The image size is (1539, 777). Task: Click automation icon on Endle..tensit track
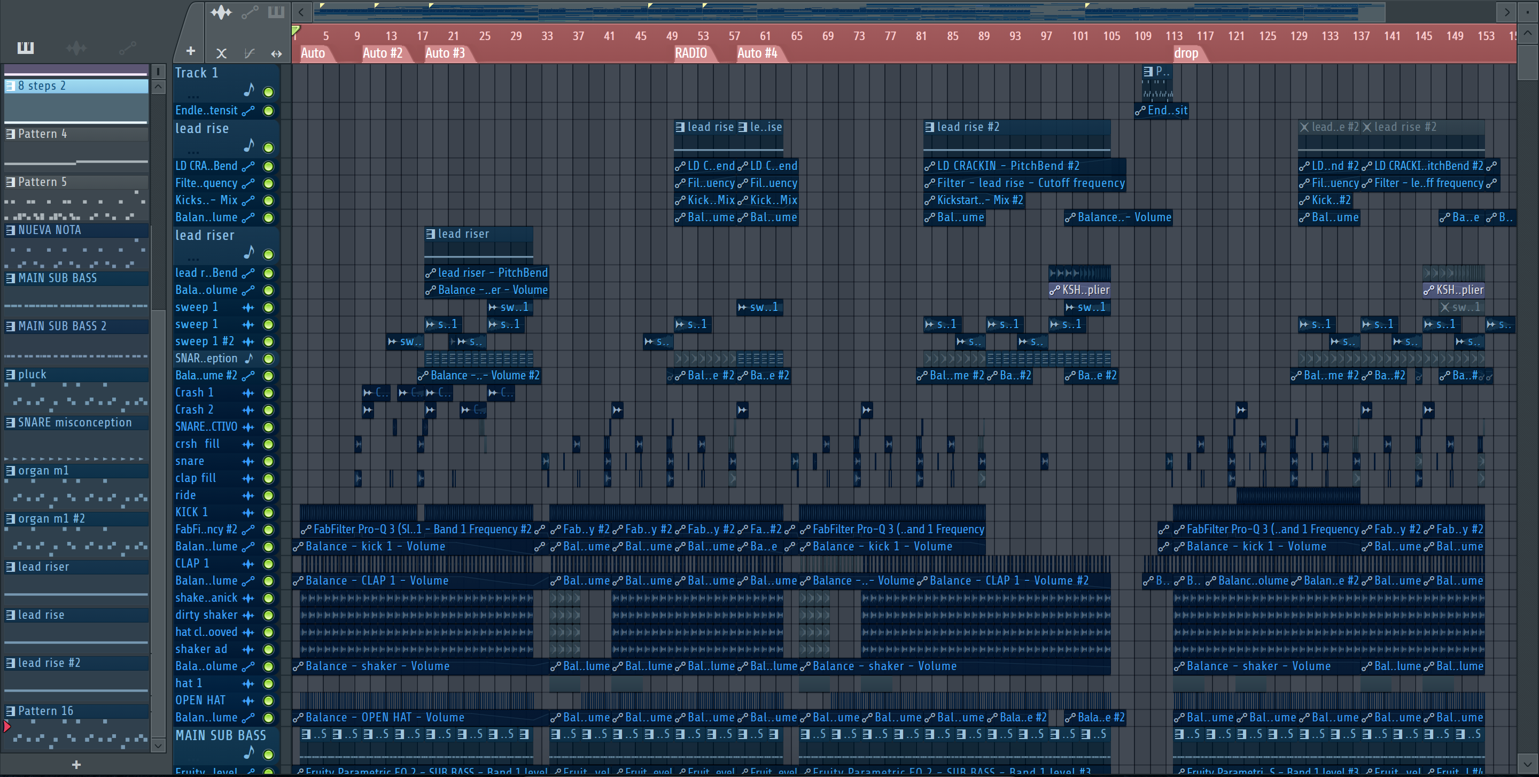248,111
